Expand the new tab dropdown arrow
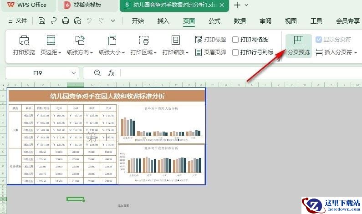This screenshot has width=362, height=214. point(246,5)
